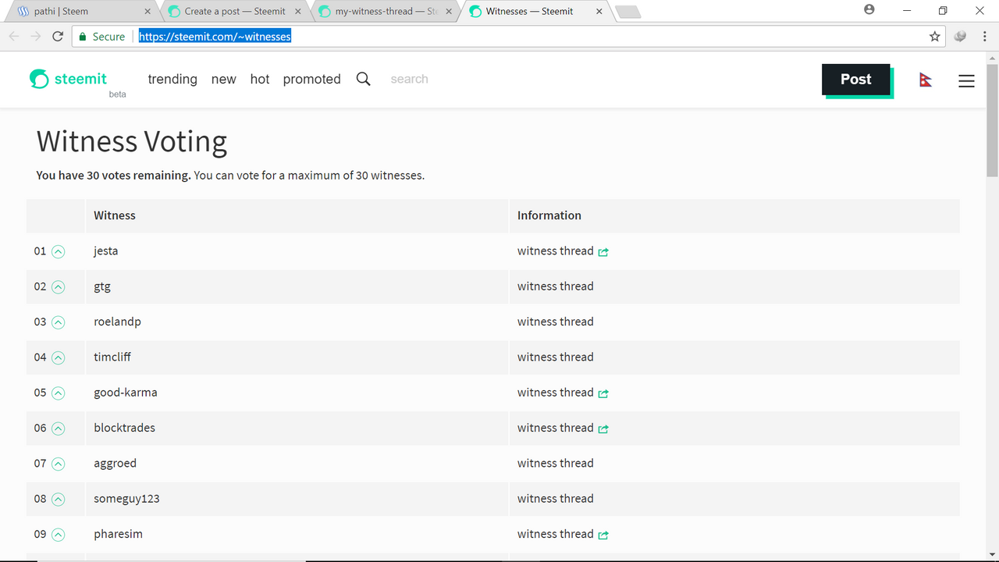
Task: Close the 'Create a post — Steemit' tab
Action: coord(298,12)
